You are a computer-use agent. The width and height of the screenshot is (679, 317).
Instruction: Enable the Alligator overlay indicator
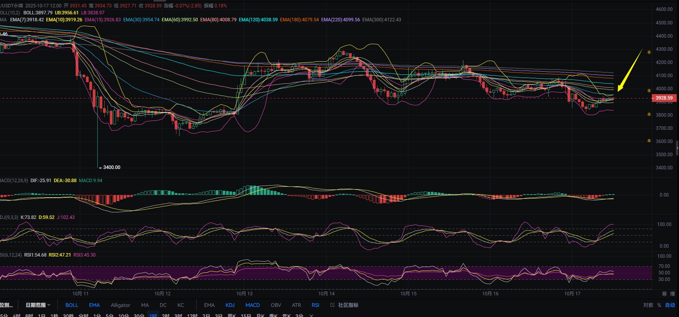(120, 305)
